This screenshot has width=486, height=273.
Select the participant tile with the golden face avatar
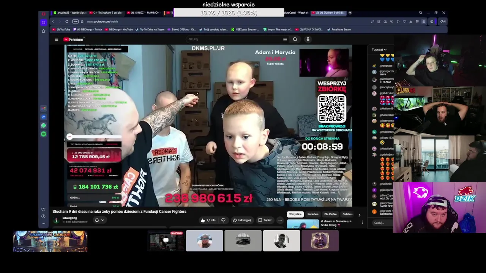tap(320, 241)
